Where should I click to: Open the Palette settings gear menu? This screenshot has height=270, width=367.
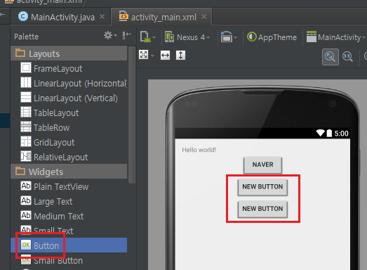[x=110, y=36]
